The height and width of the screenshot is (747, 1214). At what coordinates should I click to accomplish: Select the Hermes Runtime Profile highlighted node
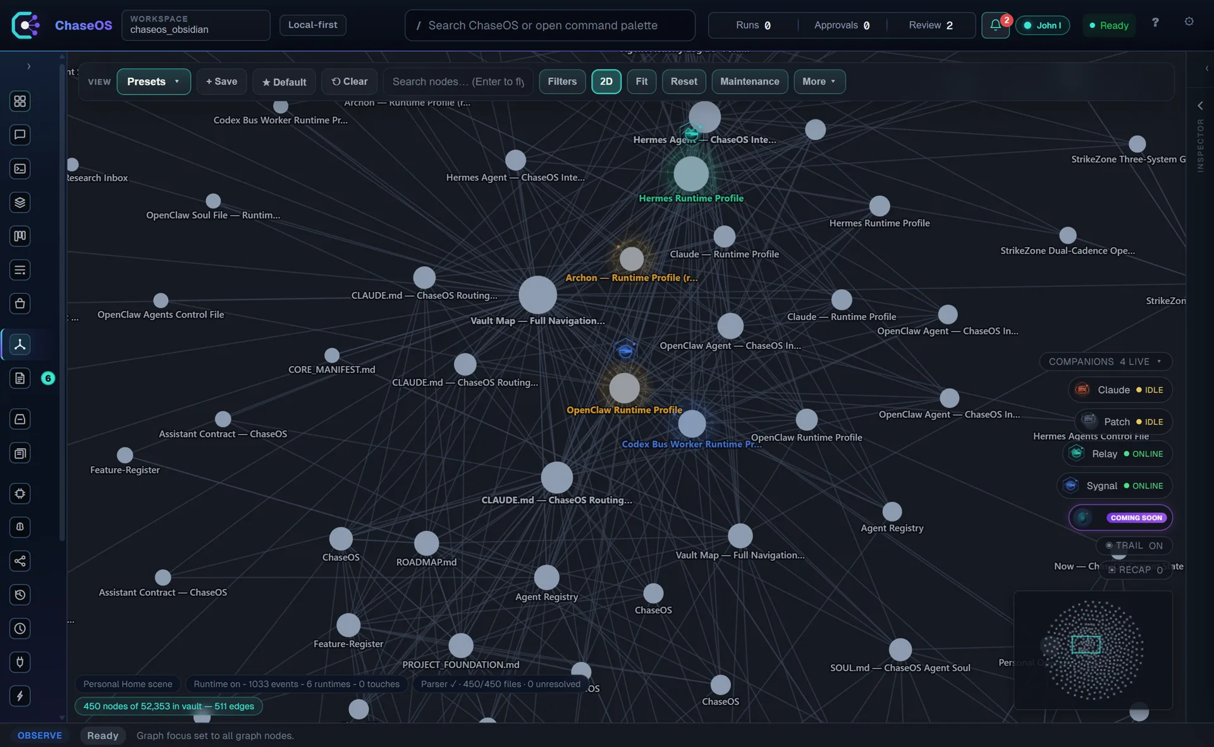point(690,174)
